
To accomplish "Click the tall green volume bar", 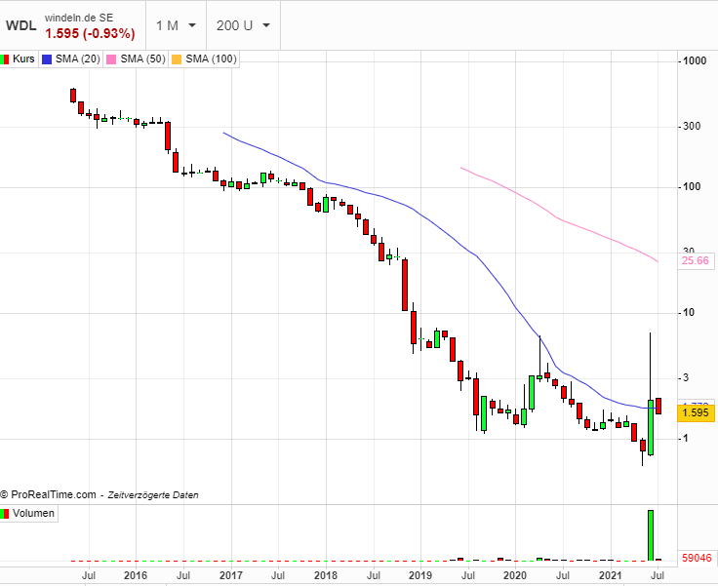I will pyautogui.click(x=650, y=534).
